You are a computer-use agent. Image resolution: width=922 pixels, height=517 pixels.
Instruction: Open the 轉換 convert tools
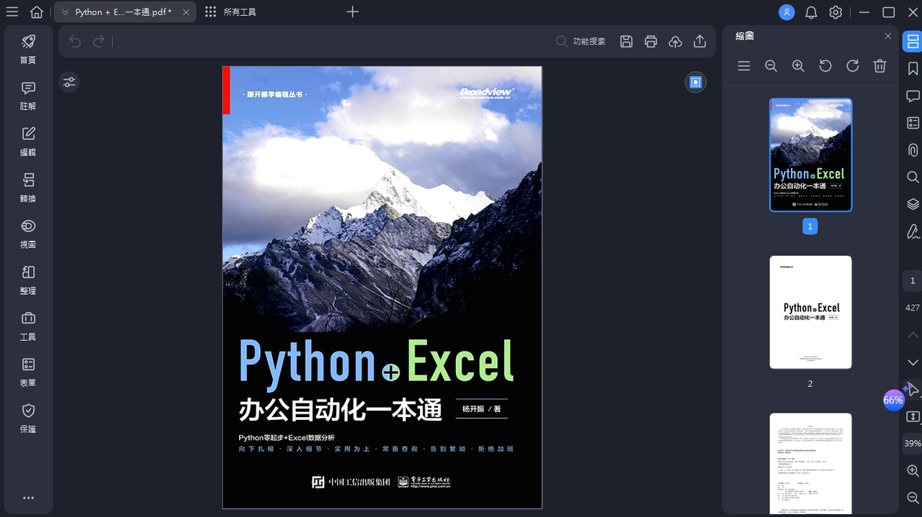pyautogui.click(x=28, y=187)
